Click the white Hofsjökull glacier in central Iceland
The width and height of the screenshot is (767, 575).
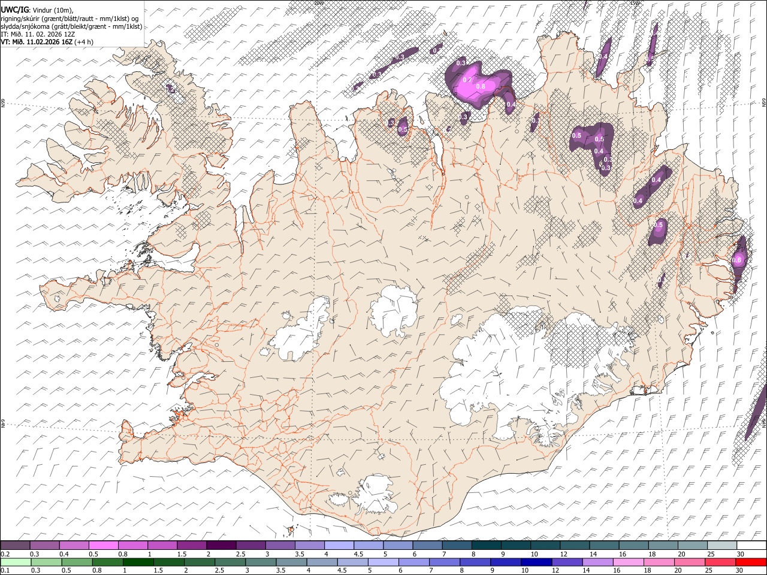393,310
